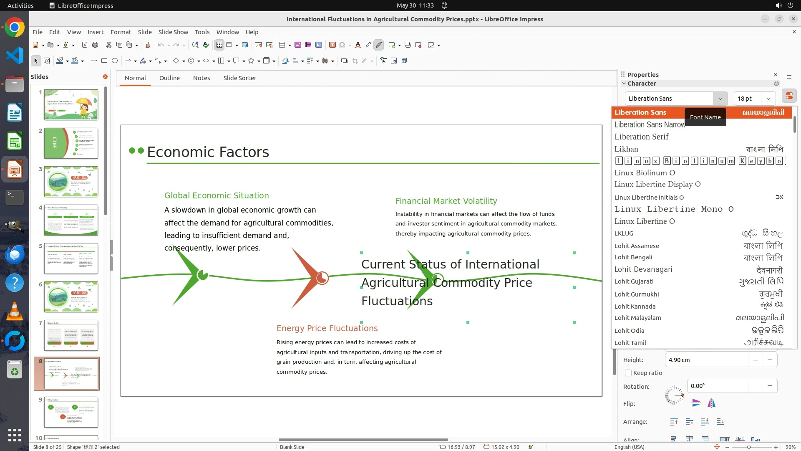
Task: Choose Linux Biolinum O font
Action: point(645,173)
